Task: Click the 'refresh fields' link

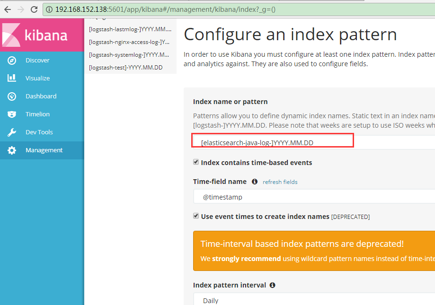Action: [280, 182]
